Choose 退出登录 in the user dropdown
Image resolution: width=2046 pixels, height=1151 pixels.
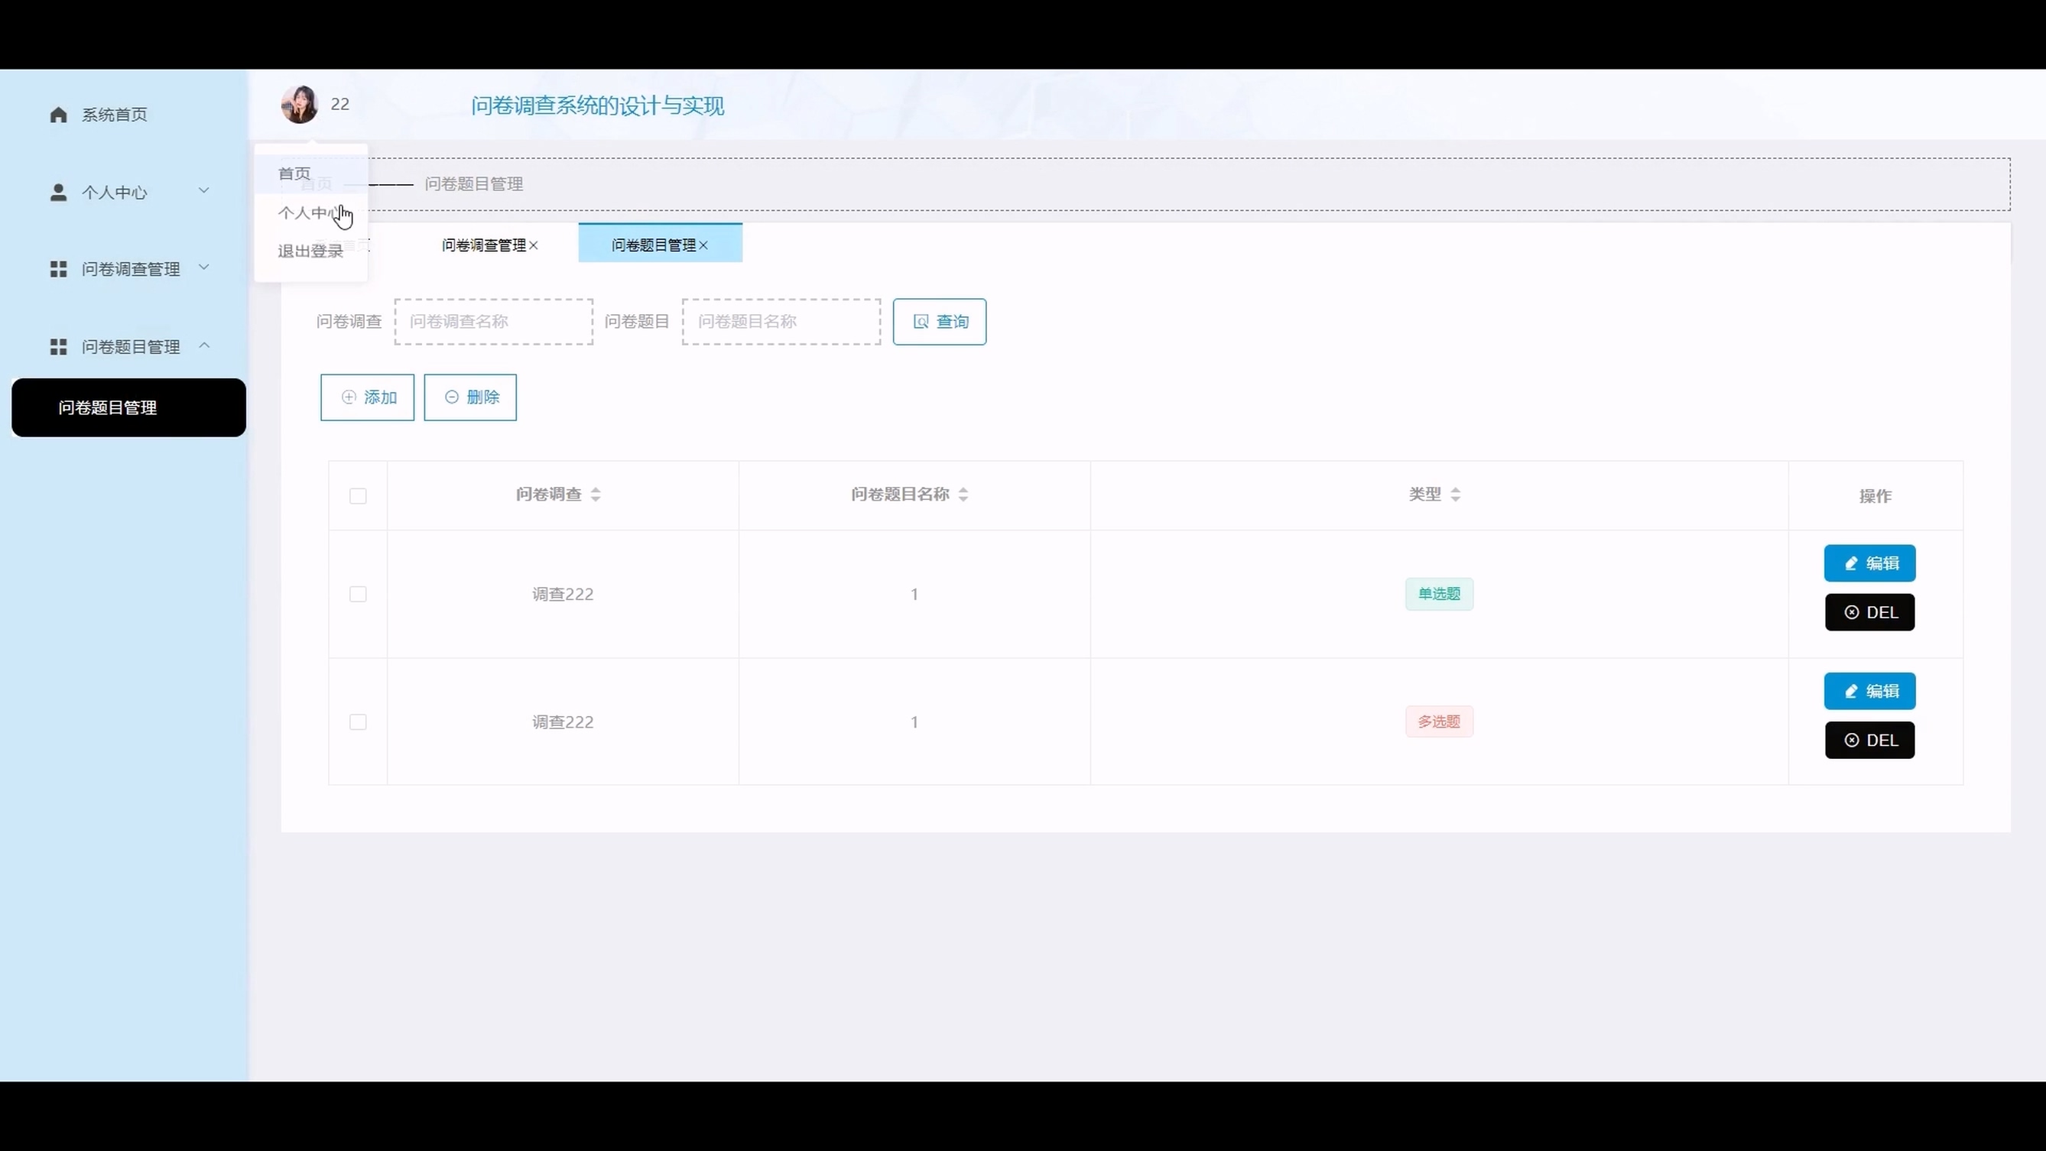(310, 251)
